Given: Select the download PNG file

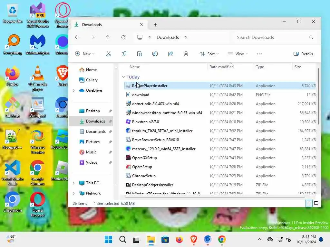Looking at the screenshot, I should (x=220, y=95).
